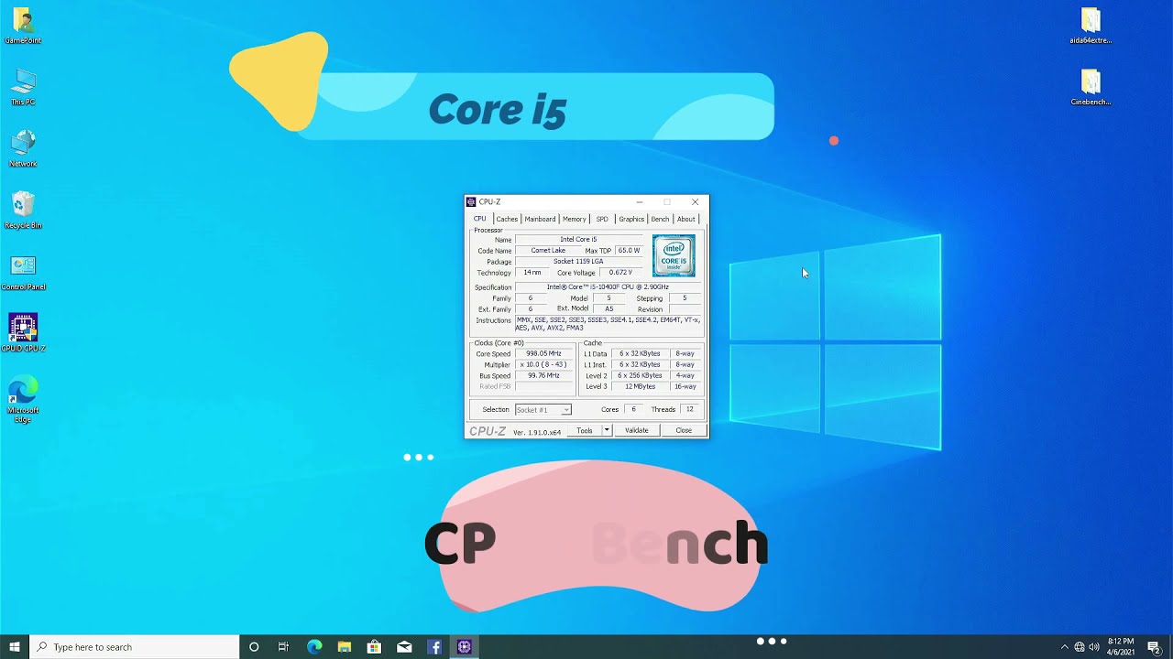Click the Level 2 6 x 256 KBytes value
Image resolution: width=1173 pixels, height=659 pixels.
pyautogui.click(x=640, y=375)
